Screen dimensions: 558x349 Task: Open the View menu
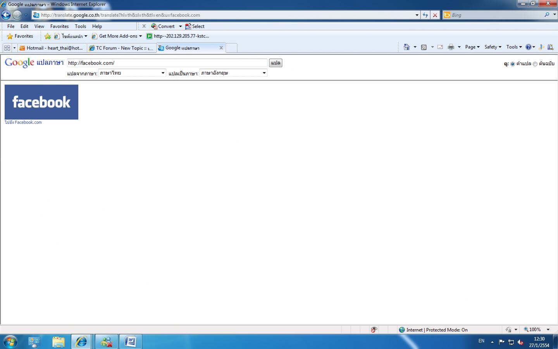point(39,26)
